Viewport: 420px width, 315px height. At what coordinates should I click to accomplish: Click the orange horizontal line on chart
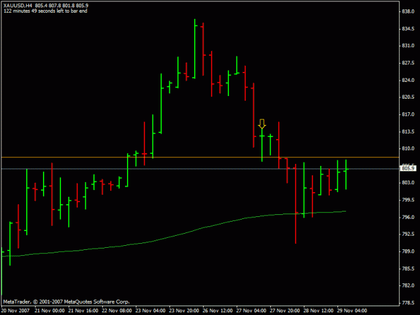click(200, 157)
